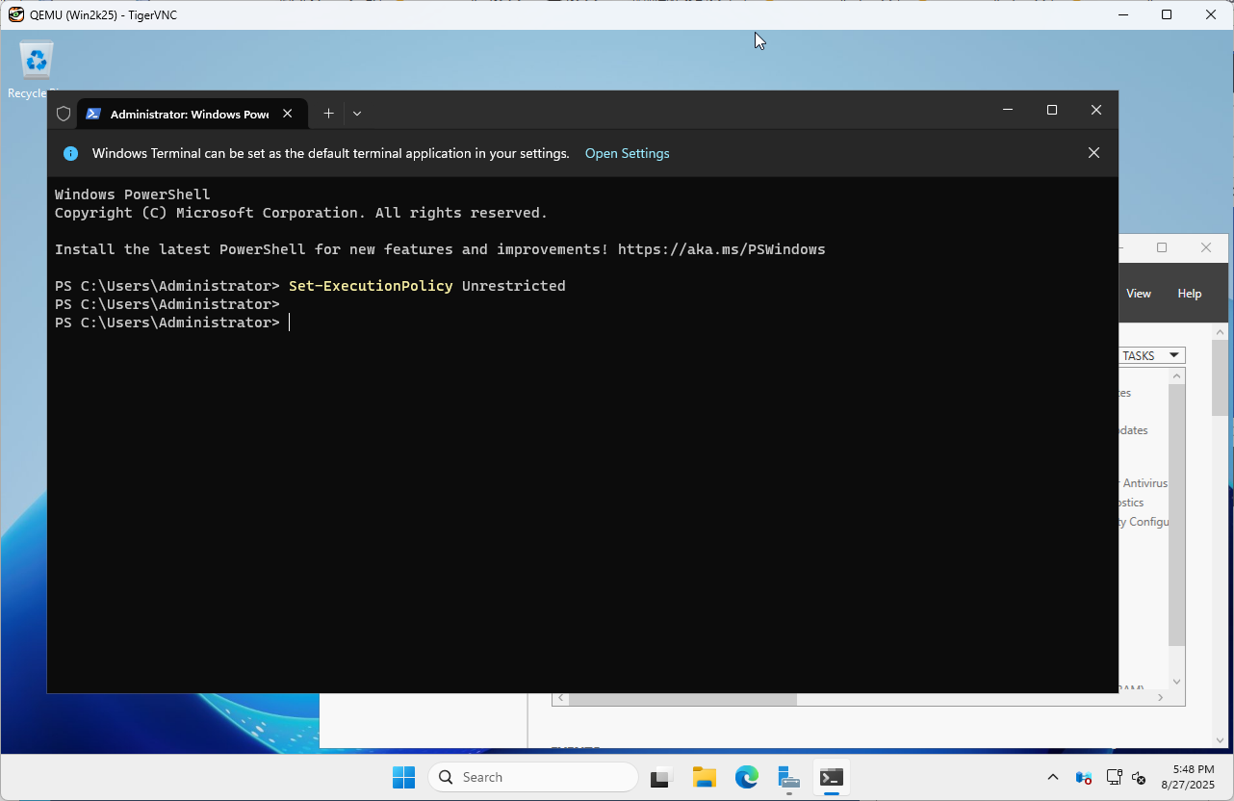
Task: Click the Windows Terminal taskbar icon
Action: pyautogui.click(x=832, y=777)
